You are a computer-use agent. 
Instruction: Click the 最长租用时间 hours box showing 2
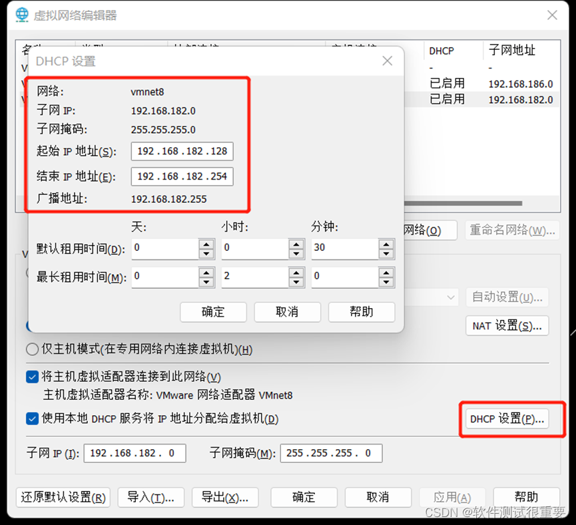(255, 277)
